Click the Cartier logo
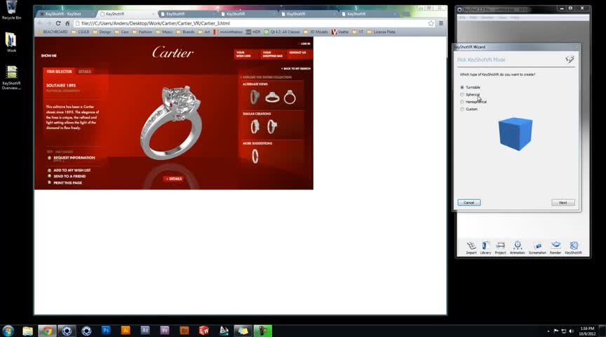The height and width of the screenshot is (337, 606). click(x=173, y=52)
